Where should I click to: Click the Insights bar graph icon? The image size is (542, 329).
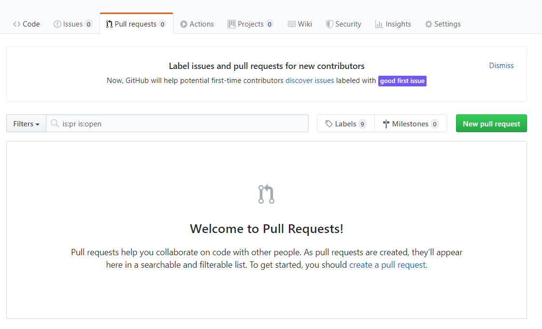click(379, 24)
